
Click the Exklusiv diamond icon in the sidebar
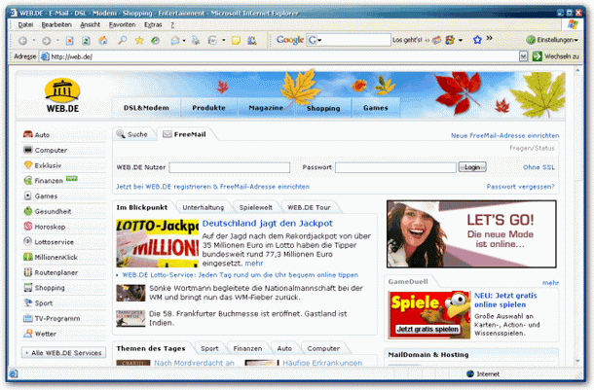pyautogui.click(x=28, y=165)
